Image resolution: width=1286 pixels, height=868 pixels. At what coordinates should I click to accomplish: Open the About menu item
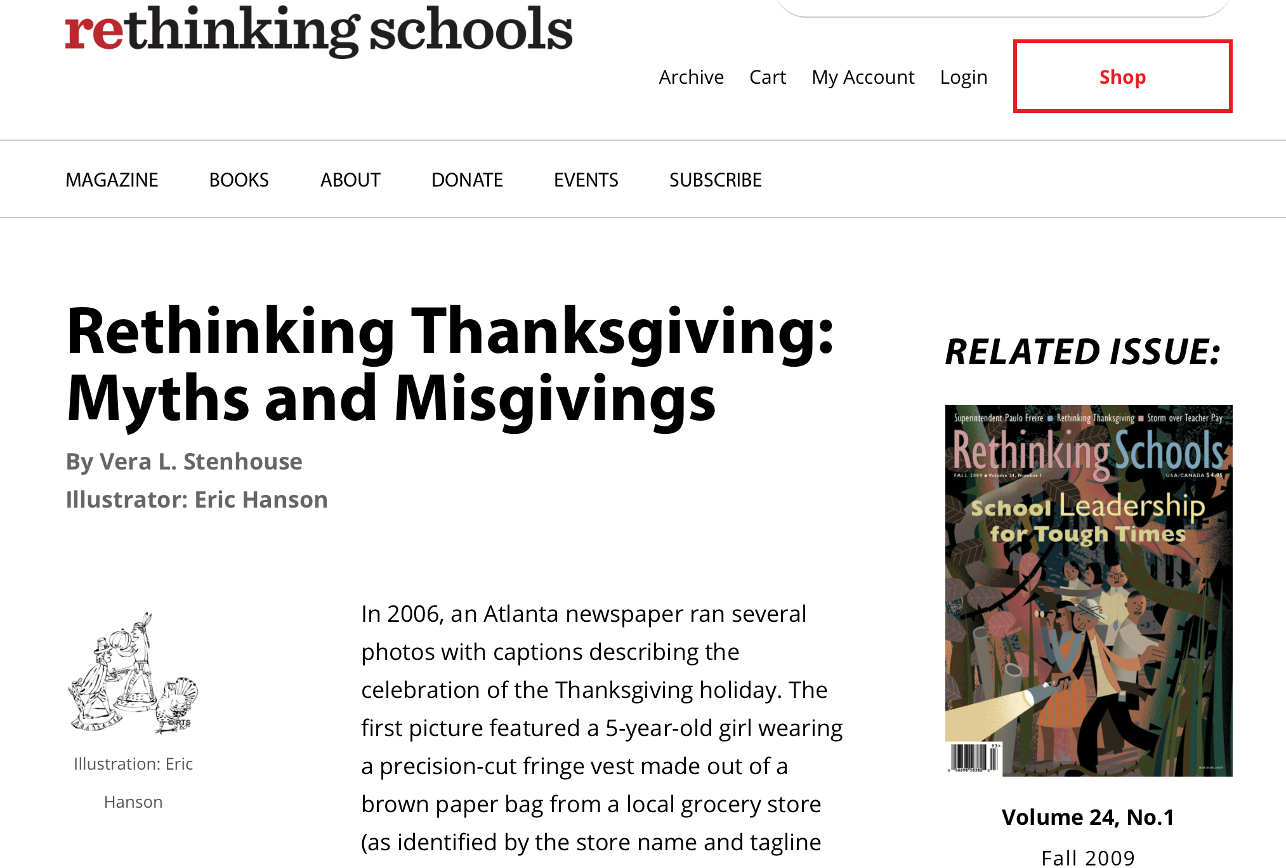pyautogui.click(x=350, y=180)
